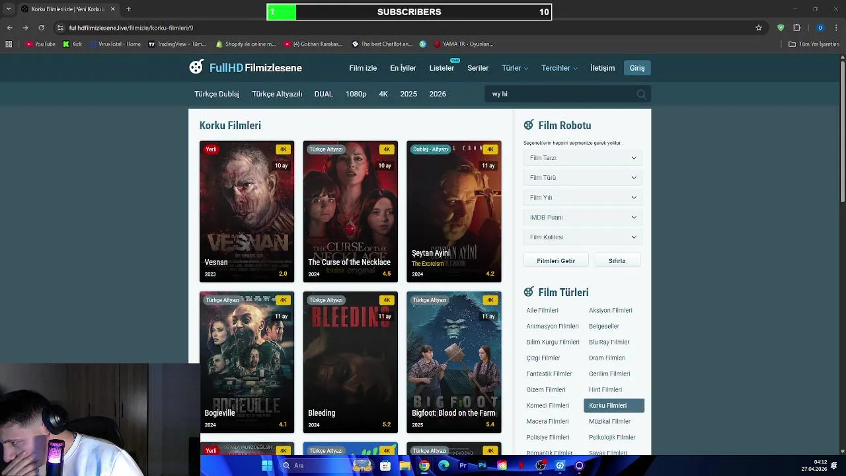Open the Komedi Filmleri genre link
846x476 pixels.
(548, 405)
